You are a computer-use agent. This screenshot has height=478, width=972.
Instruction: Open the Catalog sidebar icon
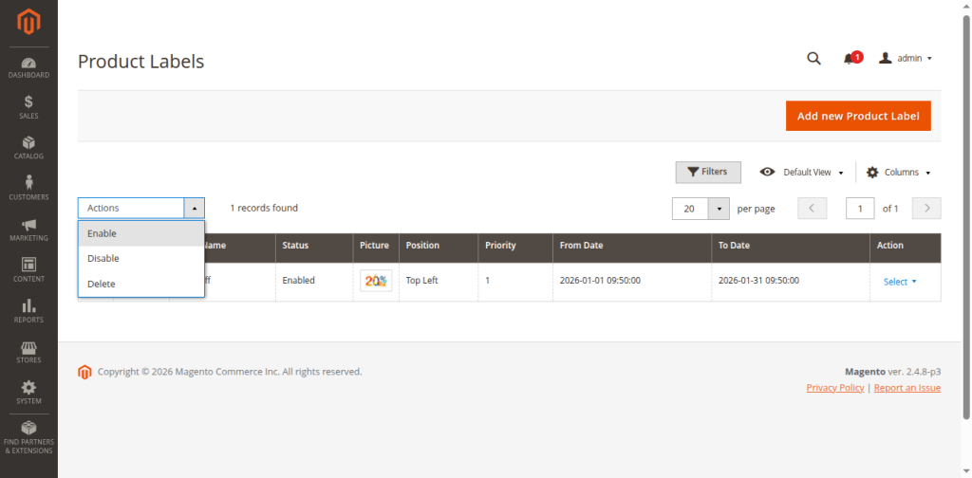28,147
